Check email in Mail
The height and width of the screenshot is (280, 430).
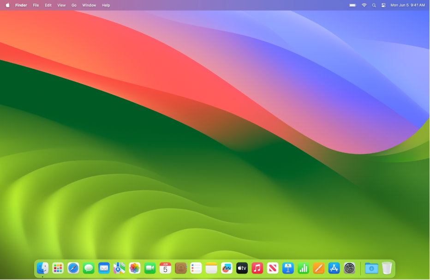click(103, 268)
